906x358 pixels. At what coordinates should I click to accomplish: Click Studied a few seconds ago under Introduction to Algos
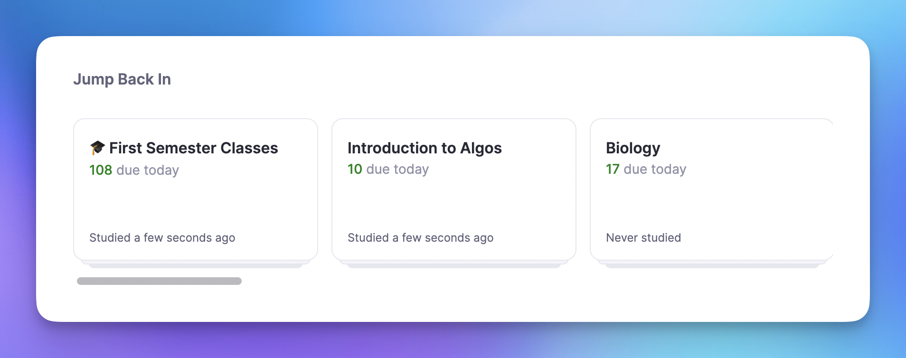coord(420,237)
